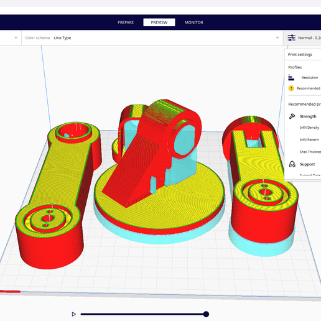Click the simulation path slider handle

[x=206, y=314]
